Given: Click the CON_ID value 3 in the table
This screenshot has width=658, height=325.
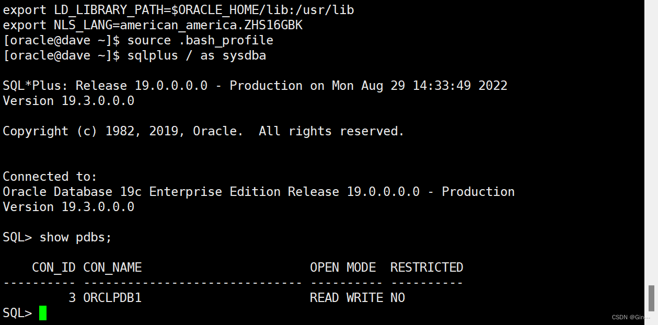Looking at the screenshot, I should (72, 298).
